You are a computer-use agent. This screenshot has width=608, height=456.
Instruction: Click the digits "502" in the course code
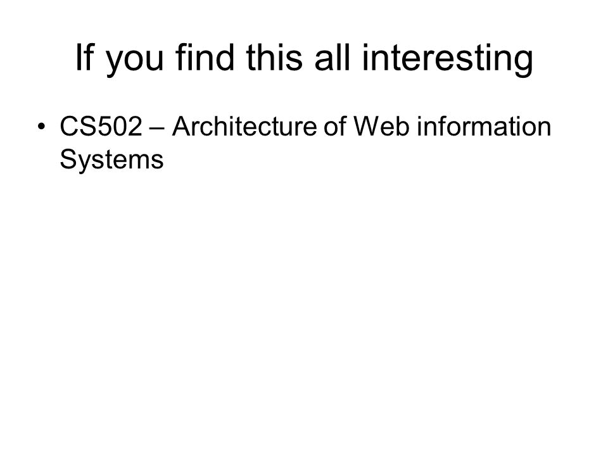(120, 127)
